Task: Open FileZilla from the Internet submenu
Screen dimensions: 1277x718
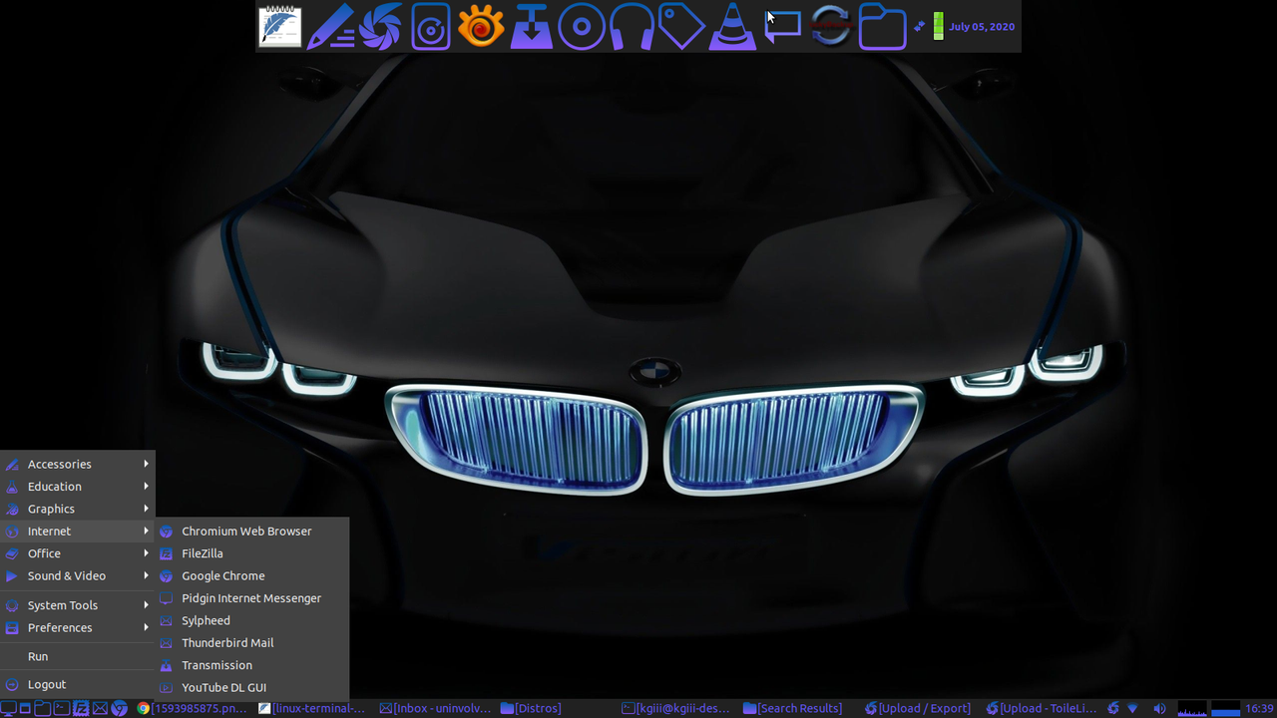Action: click(x=252, y=553)
